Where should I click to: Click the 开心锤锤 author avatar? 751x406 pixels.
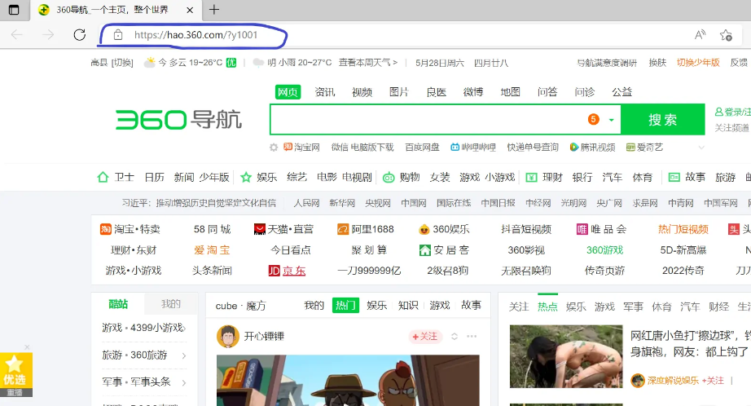pos(227,336)
